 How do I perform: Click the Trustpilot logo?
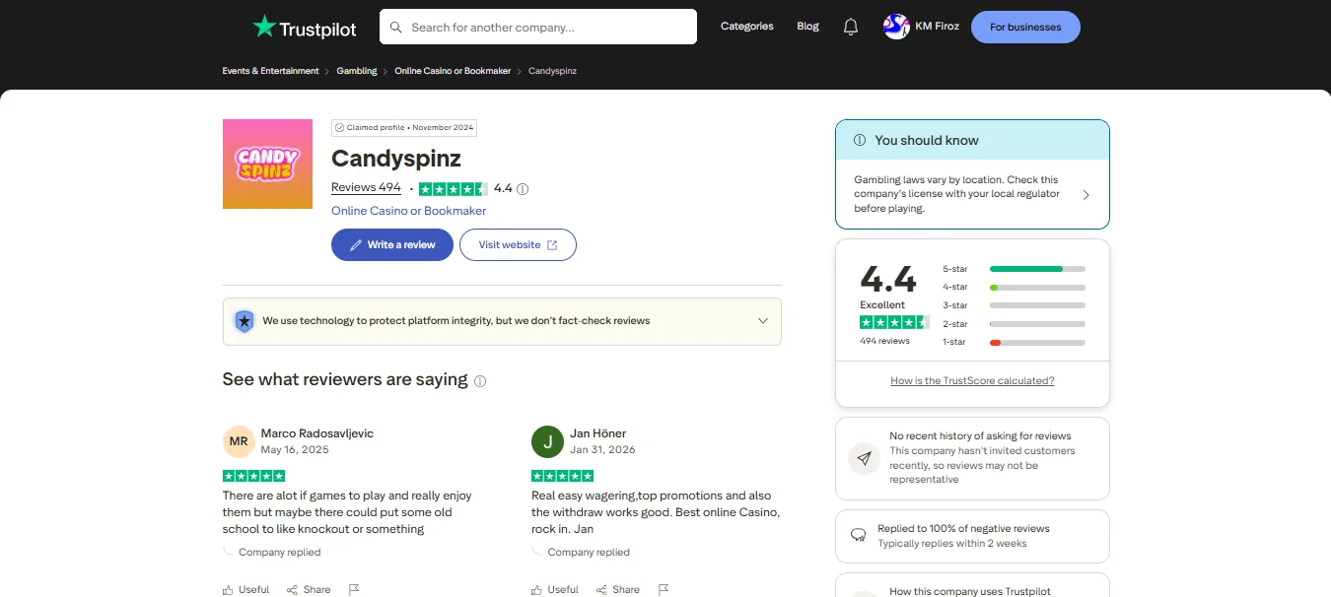[x=305, y=28]
